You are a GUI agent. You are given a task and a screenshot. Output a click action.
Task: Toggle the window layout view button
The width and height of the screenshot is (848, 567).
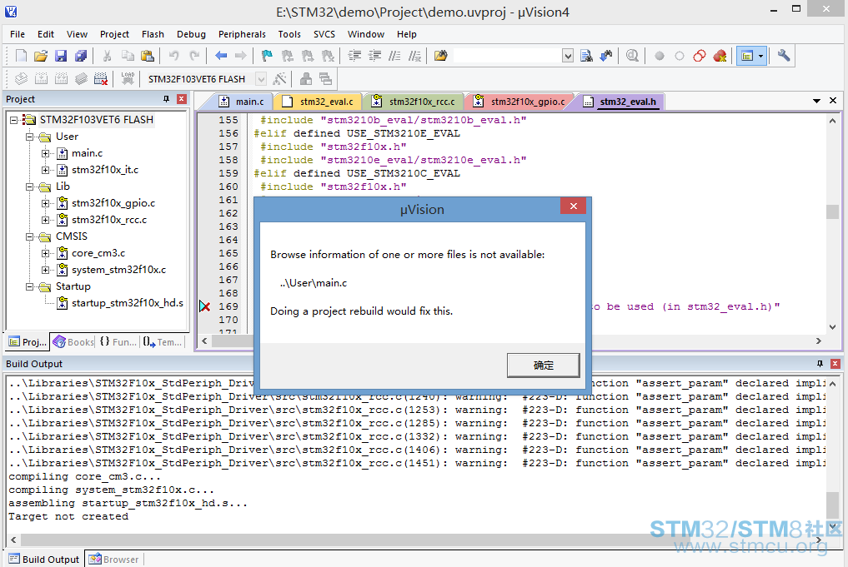[747, 56]
